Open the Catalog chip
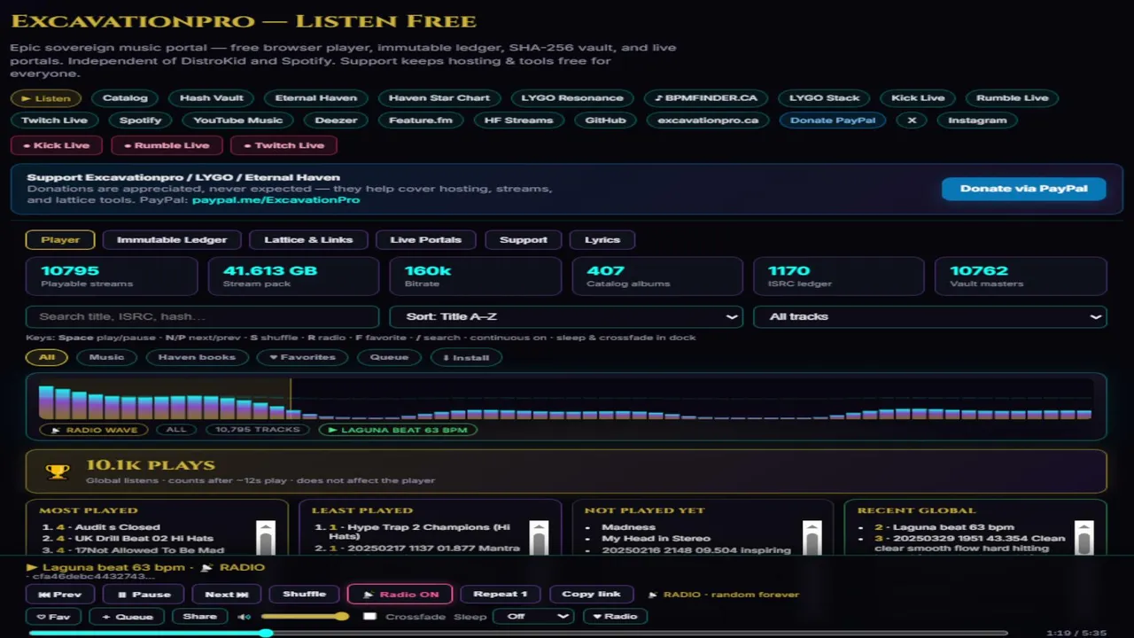Viewport: 1134px width, 638px height. 125,98
